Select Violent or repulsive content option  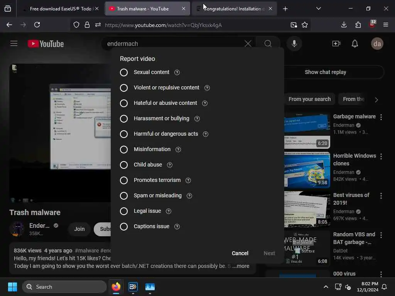tap(124, 87)
